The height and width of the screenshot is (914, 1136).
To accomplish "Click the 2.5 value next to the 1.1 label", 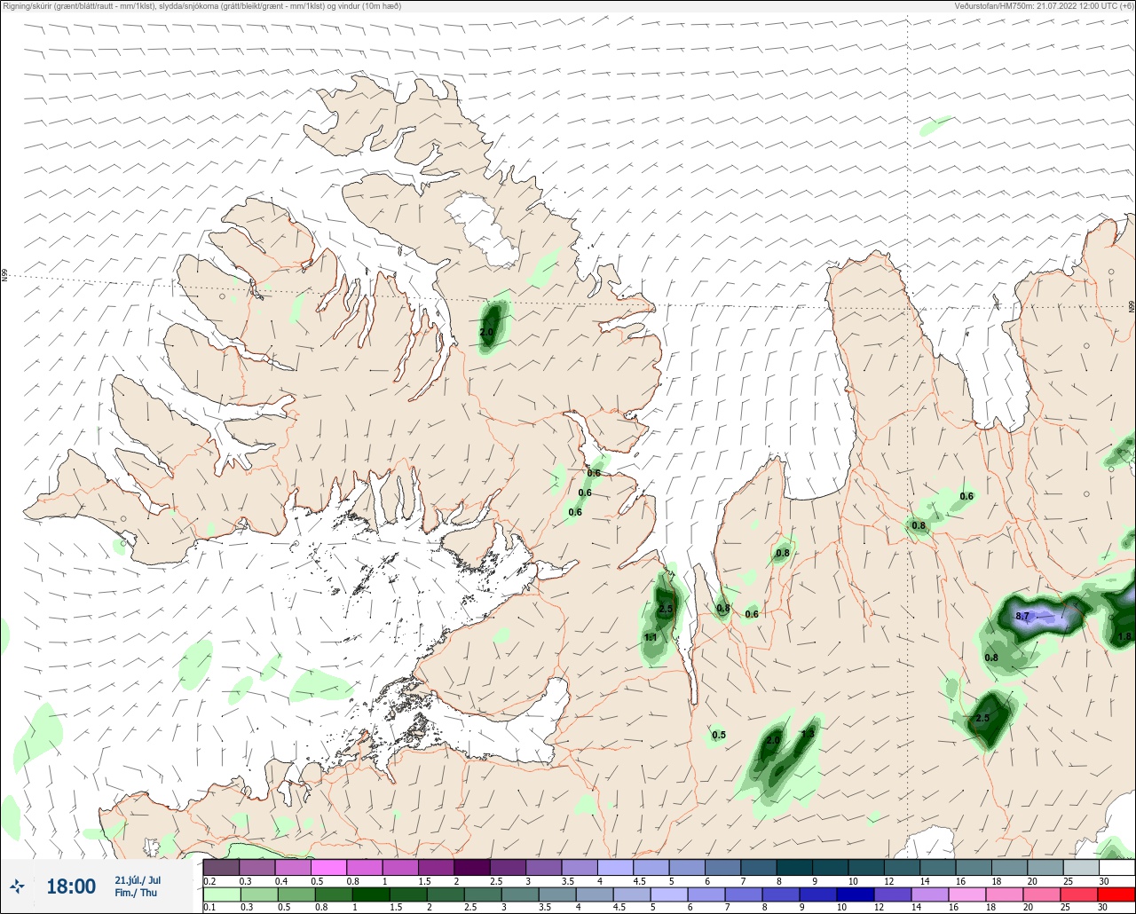I will (666, 609).
